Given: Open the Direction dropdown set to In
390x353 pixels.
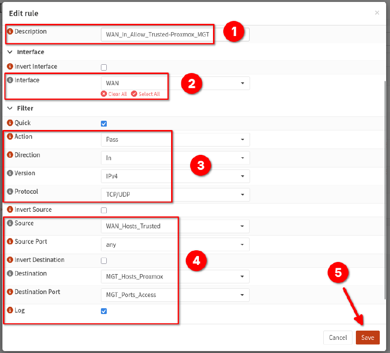Looking at the screenshot, I should [x=175, y=158].
